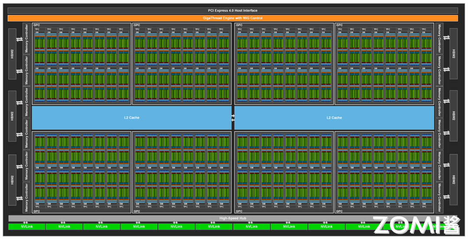
Task: Select the bottom-right HBM2 memory block
Action: click(x=454, y=179)
